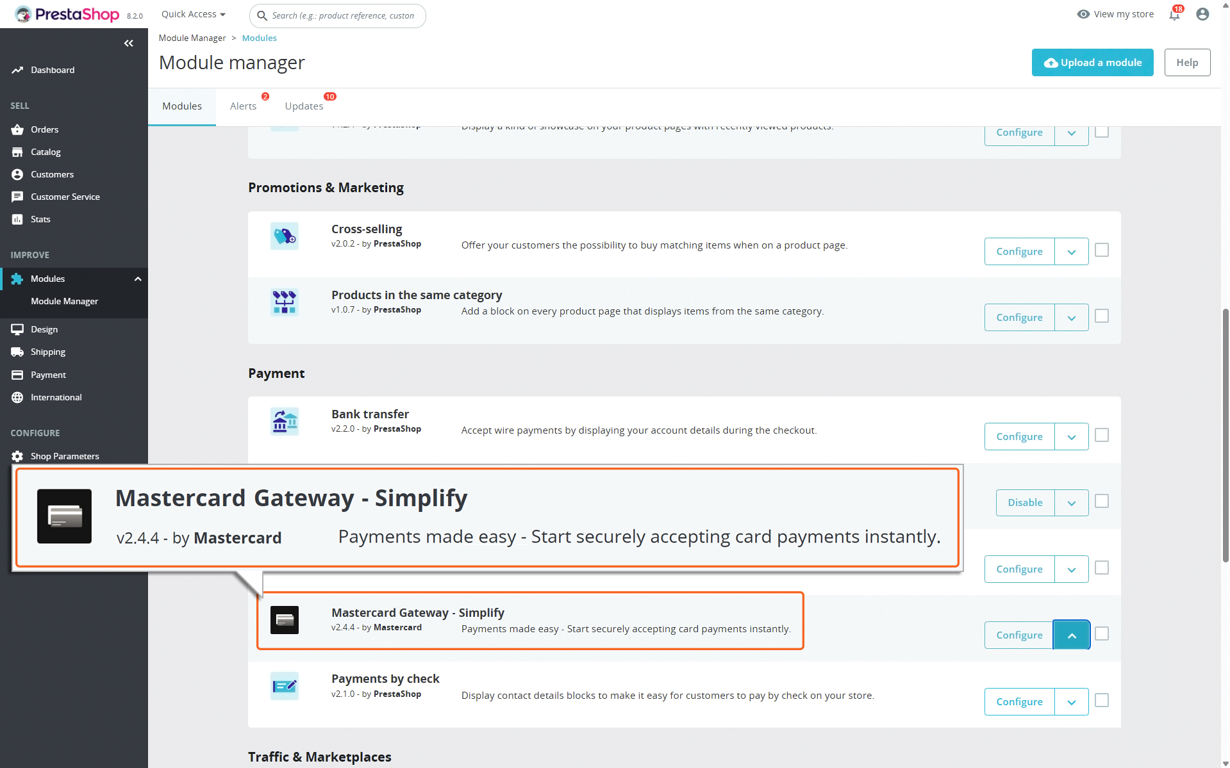
Task: Click the Design monitor icon
Action: [17, 329]
